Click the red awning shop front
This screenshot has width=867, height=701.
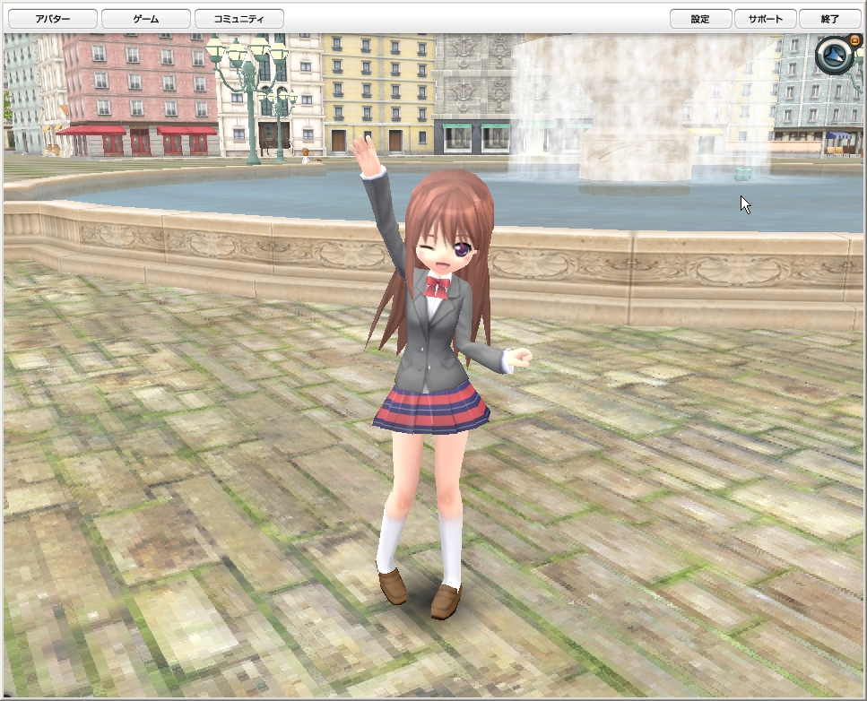(138, 141)
